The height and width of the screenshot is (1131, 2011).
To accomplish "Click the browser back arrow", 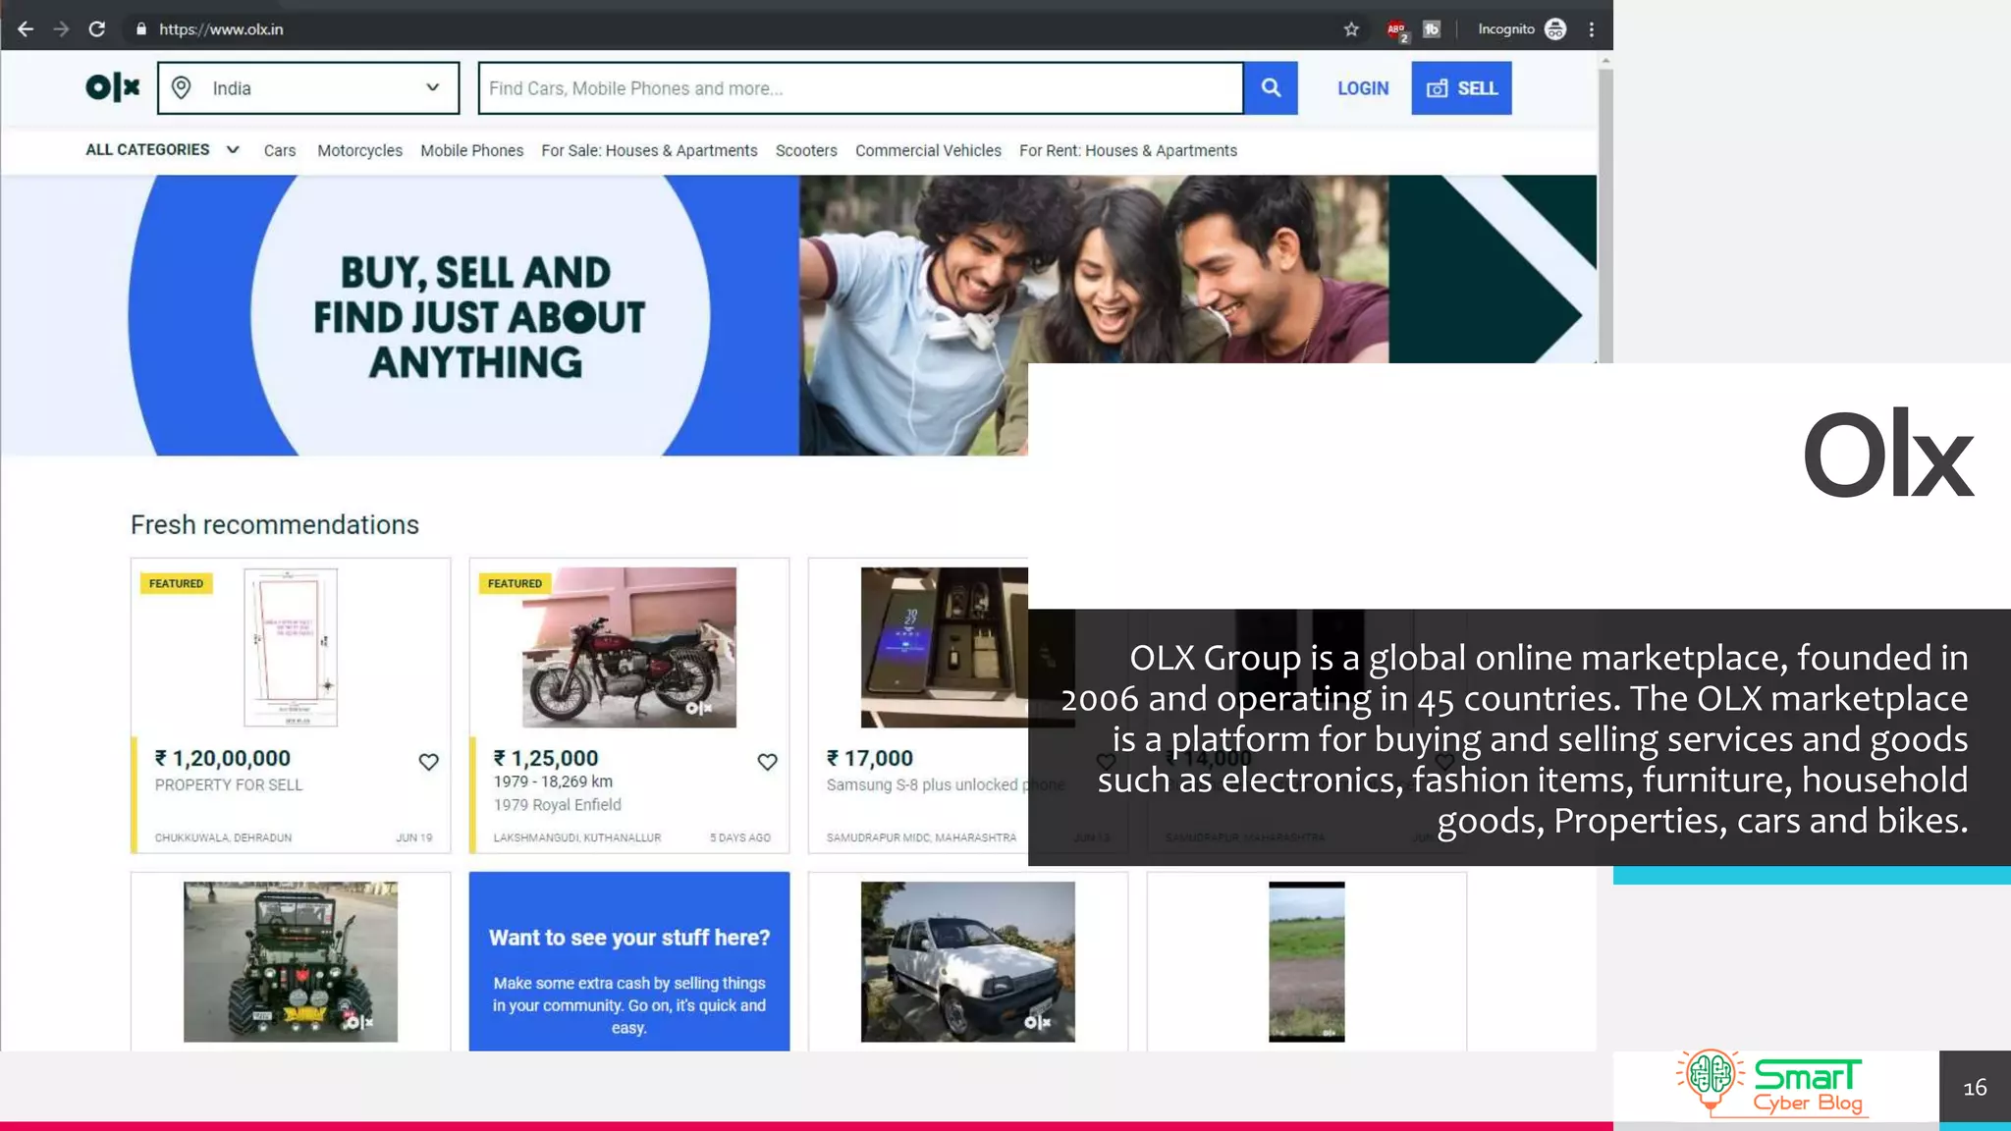I will (26, 29).
